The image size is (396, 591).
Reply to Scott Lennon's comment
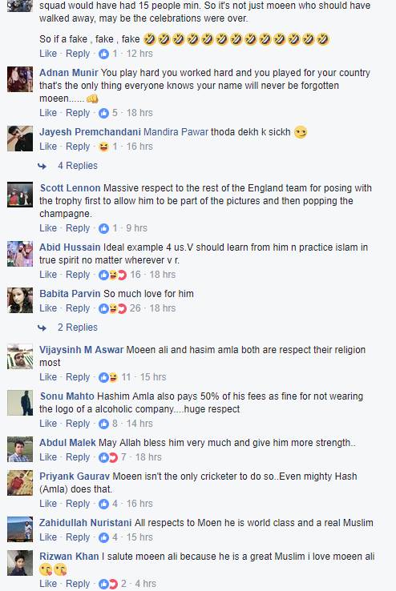(78, 228)
